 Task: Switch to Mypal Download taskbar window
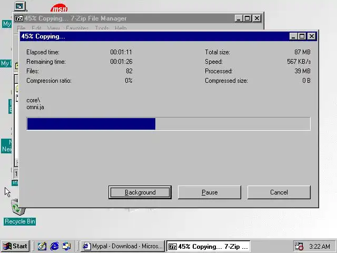tap(123, 246)
